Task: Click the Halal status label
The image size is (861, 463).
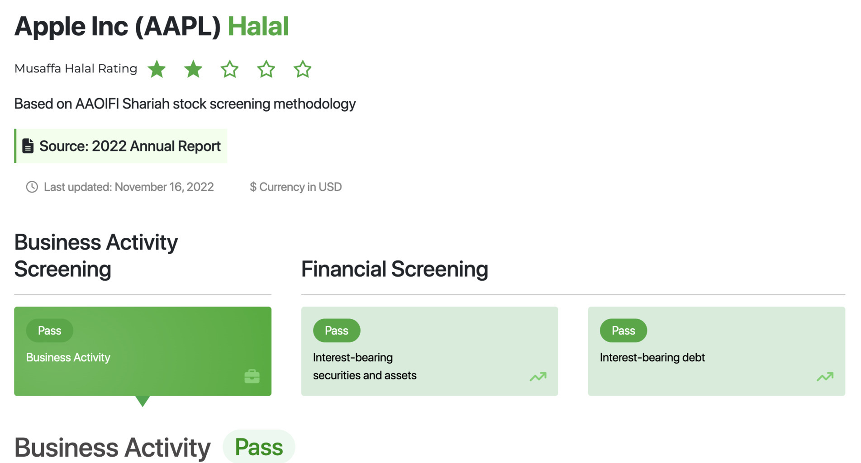Action: point(258,26)
